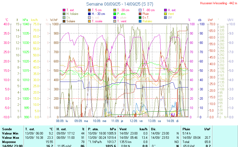The height and width of the screenshot is (147, 238).
Task: Click the station name 'Husseren Wesserling - 442 m'
Action: pyautogui.click(x=219, y=3)
